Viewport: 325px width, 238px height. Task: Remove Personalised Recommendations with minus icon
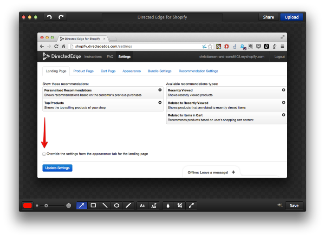pos(160,90)
